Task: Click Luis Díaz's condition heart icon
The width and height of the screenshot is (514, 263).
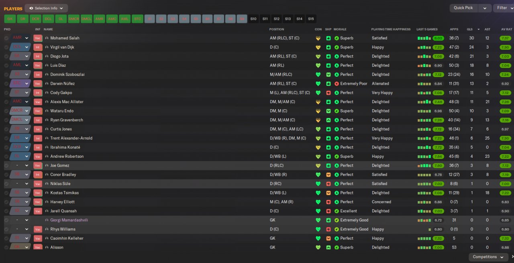Action: [x=318, y=65]
